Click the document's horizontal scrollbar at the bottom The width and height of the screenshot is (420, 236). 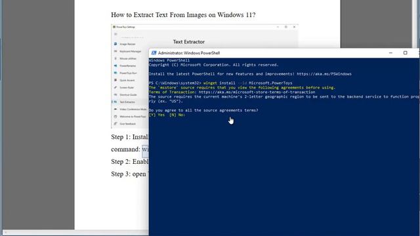pos(75,232)
